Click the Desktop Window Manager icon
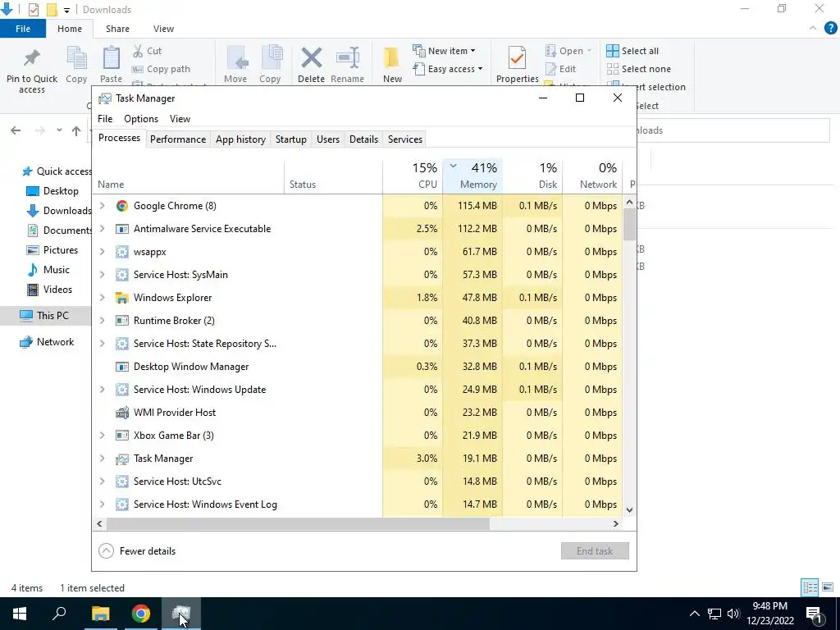 click(x=122, y=367)
